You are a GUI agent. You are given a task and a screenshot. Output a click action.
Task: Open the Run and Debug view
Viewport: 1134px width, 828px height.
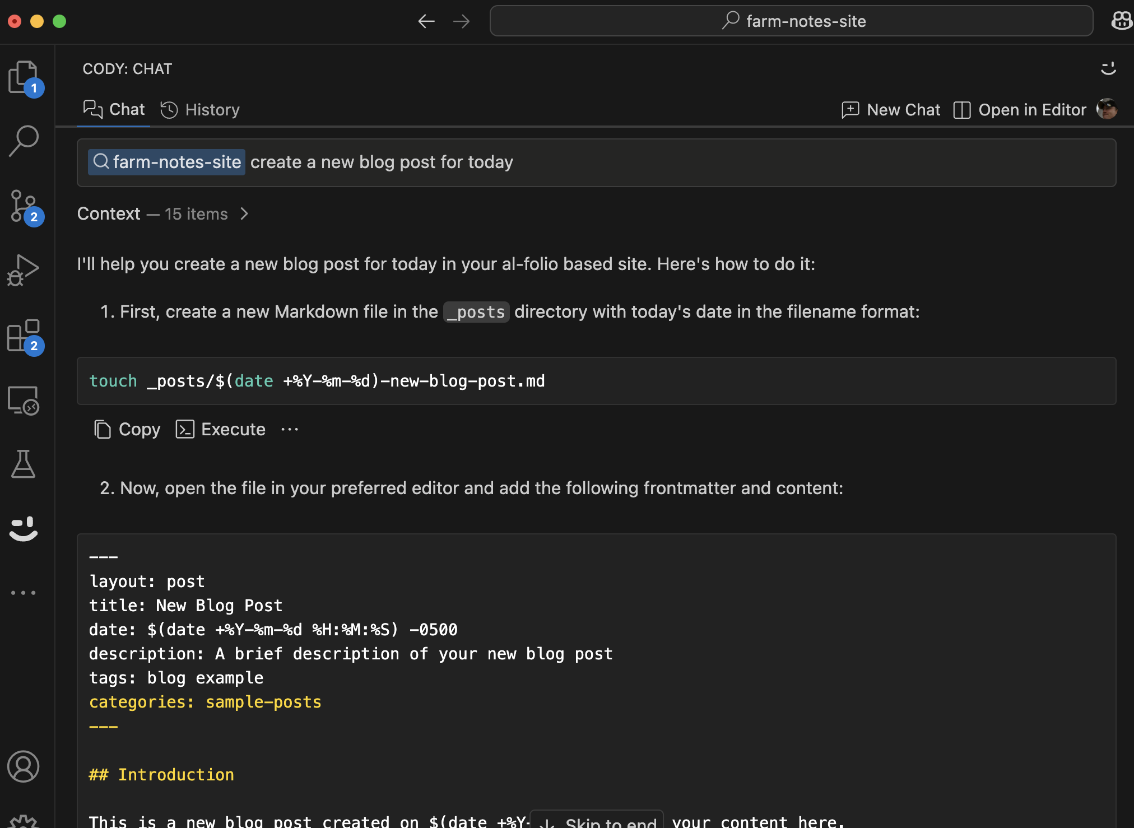point(24,271)
